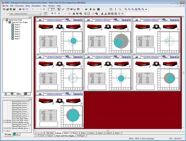Screen dimensions: 186x141
Task: Click the Print icon in toolbar
Action: (20, 9)
